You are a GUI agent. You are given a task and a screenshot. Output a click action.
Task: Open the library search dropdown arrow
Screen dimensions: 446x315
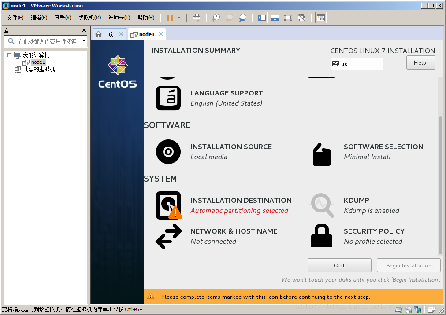(x=84, y=41)
